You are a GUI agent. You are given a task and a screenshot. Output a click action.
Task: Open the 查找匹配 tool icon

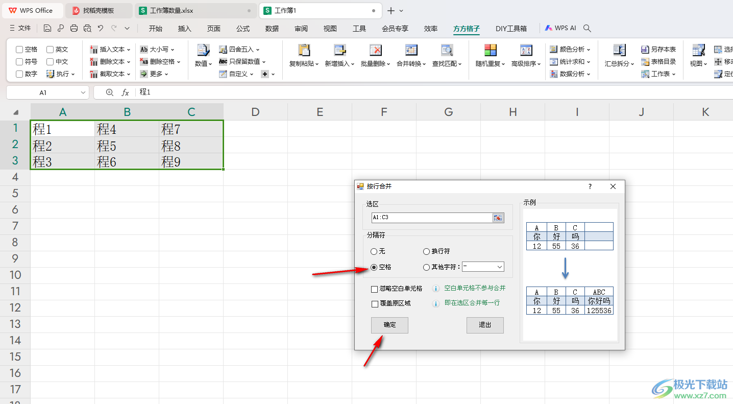(x=447, y=50)
